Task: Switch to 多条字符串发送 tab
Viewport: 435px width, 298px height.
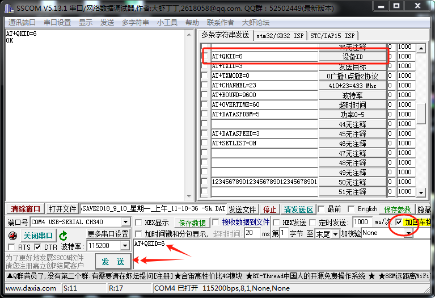Action: 225,35
